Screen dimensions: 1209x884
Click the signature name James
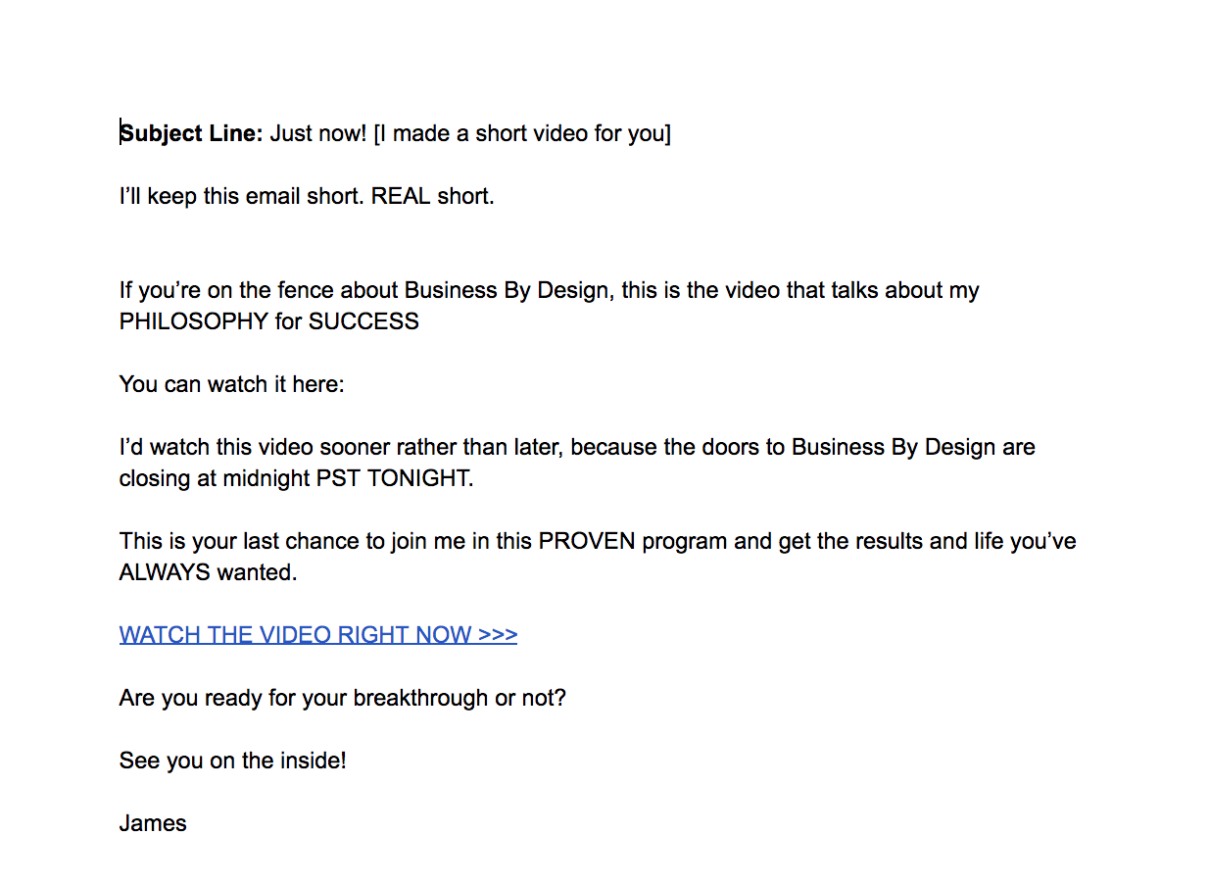click(153, 823)
